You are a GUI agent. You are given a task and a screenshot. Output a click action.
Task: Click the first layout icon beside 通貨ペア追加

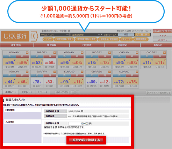click(73, 92)
